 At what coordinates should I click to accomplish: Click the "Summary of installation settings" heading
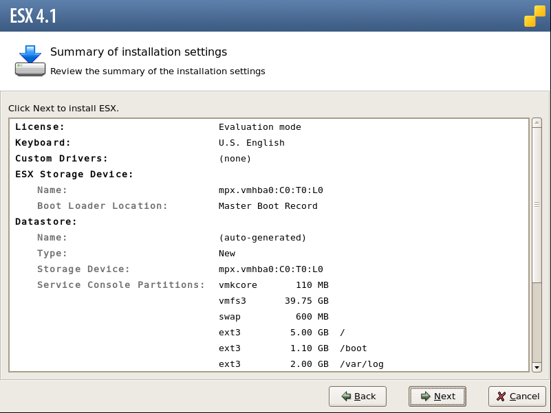138,52
